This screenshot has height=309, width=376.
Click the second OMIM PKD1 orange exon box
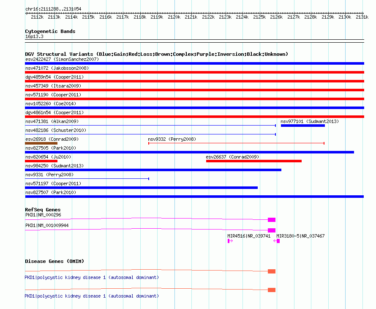coord(272,290)
